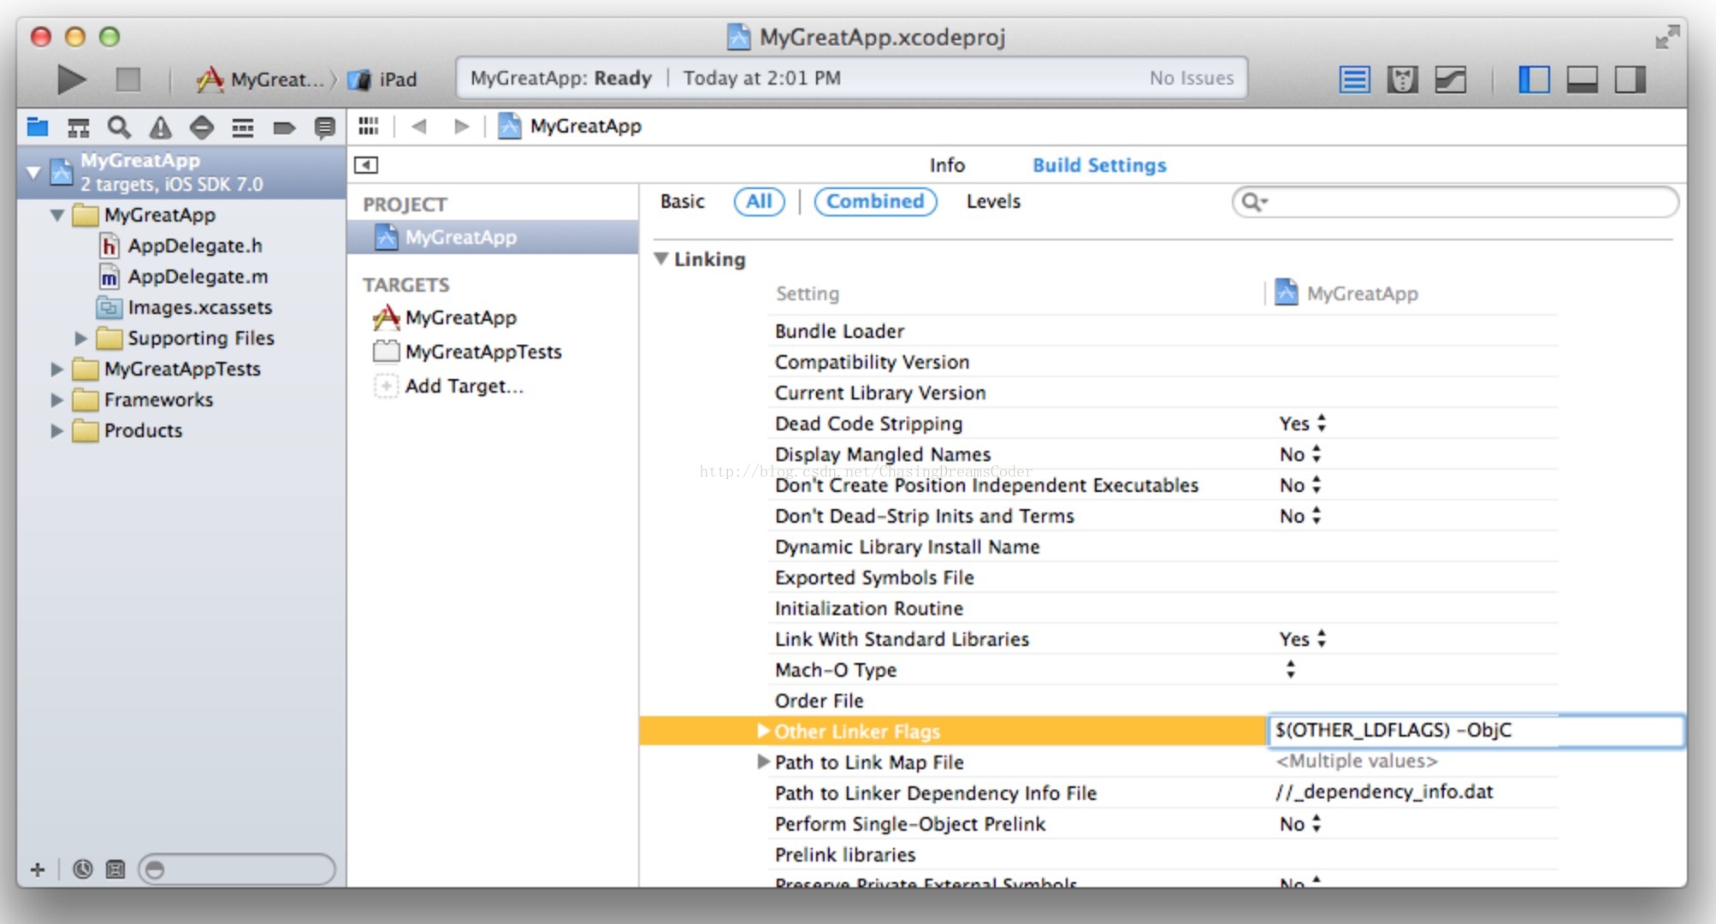Screen dimensions: 1716x924
Task: Collapse the MyGreatApp project root
Action: (33, 172)
